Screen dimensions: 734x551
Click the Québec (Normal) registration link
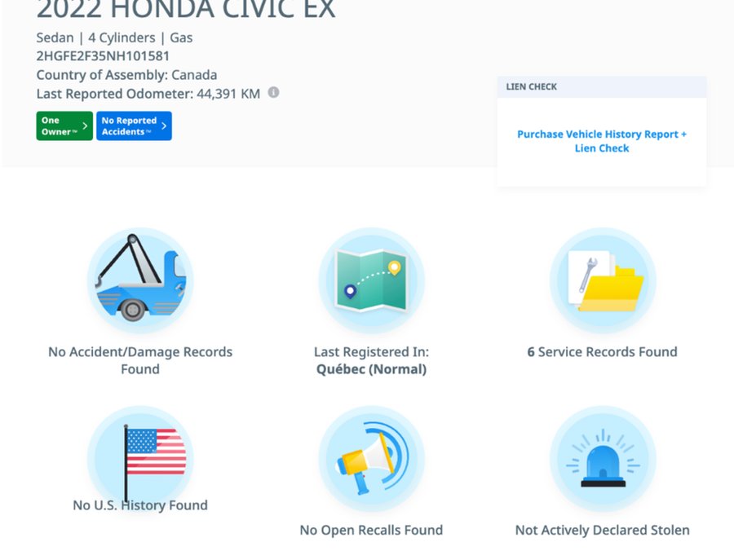371,368
